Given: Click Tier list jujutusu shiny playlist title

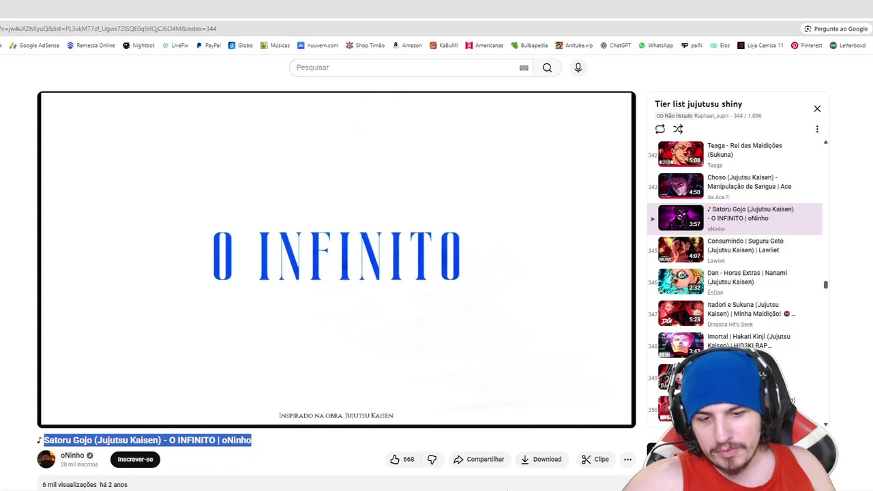Looking at the screenshot, I should coord(698,104).
